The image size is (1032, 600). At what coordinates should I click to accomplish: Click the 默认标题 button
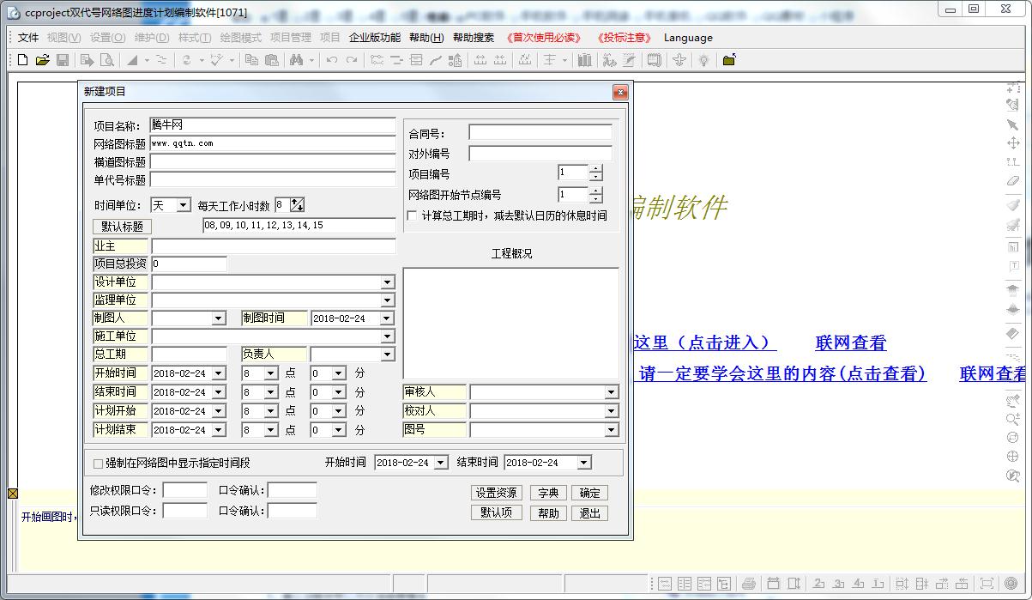point(122,227)
